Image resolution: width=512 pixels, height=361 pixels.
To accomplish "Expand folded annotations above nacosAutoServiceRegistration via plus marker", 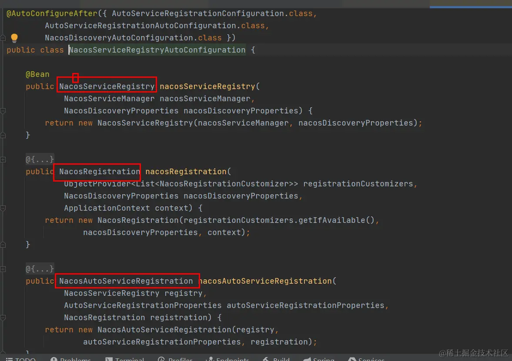I will 3,269.
